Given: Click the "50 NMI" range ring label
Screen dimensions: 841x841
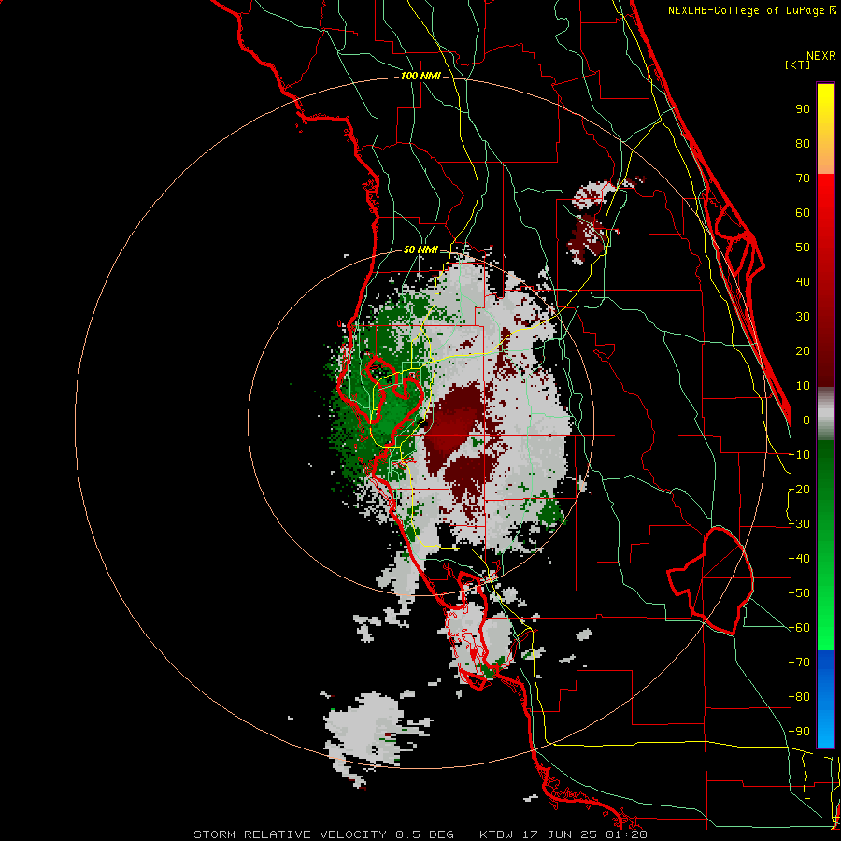Looking at the screenshot, I should pos(420,249).
